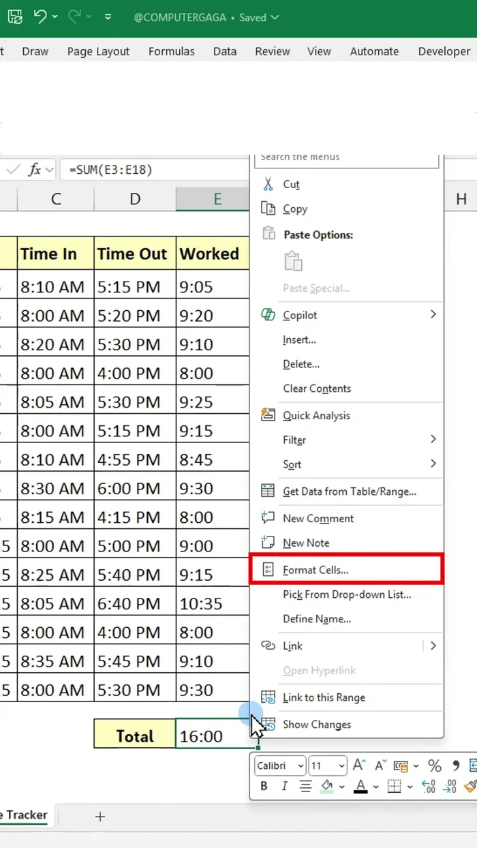The image size is (477, 848).
Task: Choose Insert... from the context menu
Action: (347, 339)
